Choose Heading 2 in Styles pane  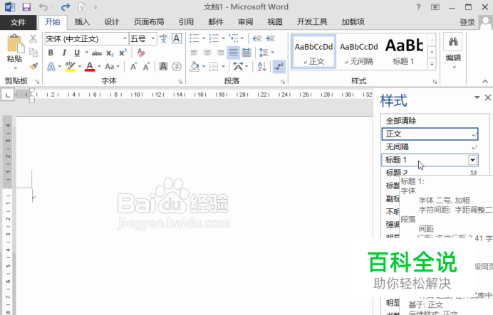tap(431, 172)
